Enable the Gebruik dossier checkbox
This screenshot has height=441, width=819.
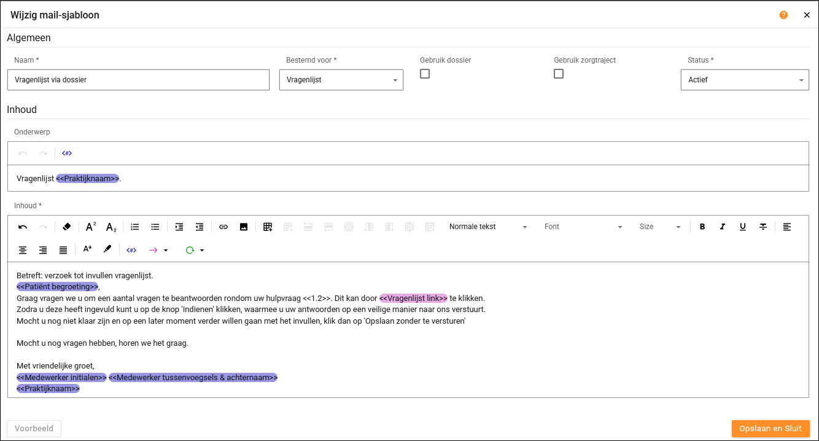pyautogui.click(x=425, y=74)
